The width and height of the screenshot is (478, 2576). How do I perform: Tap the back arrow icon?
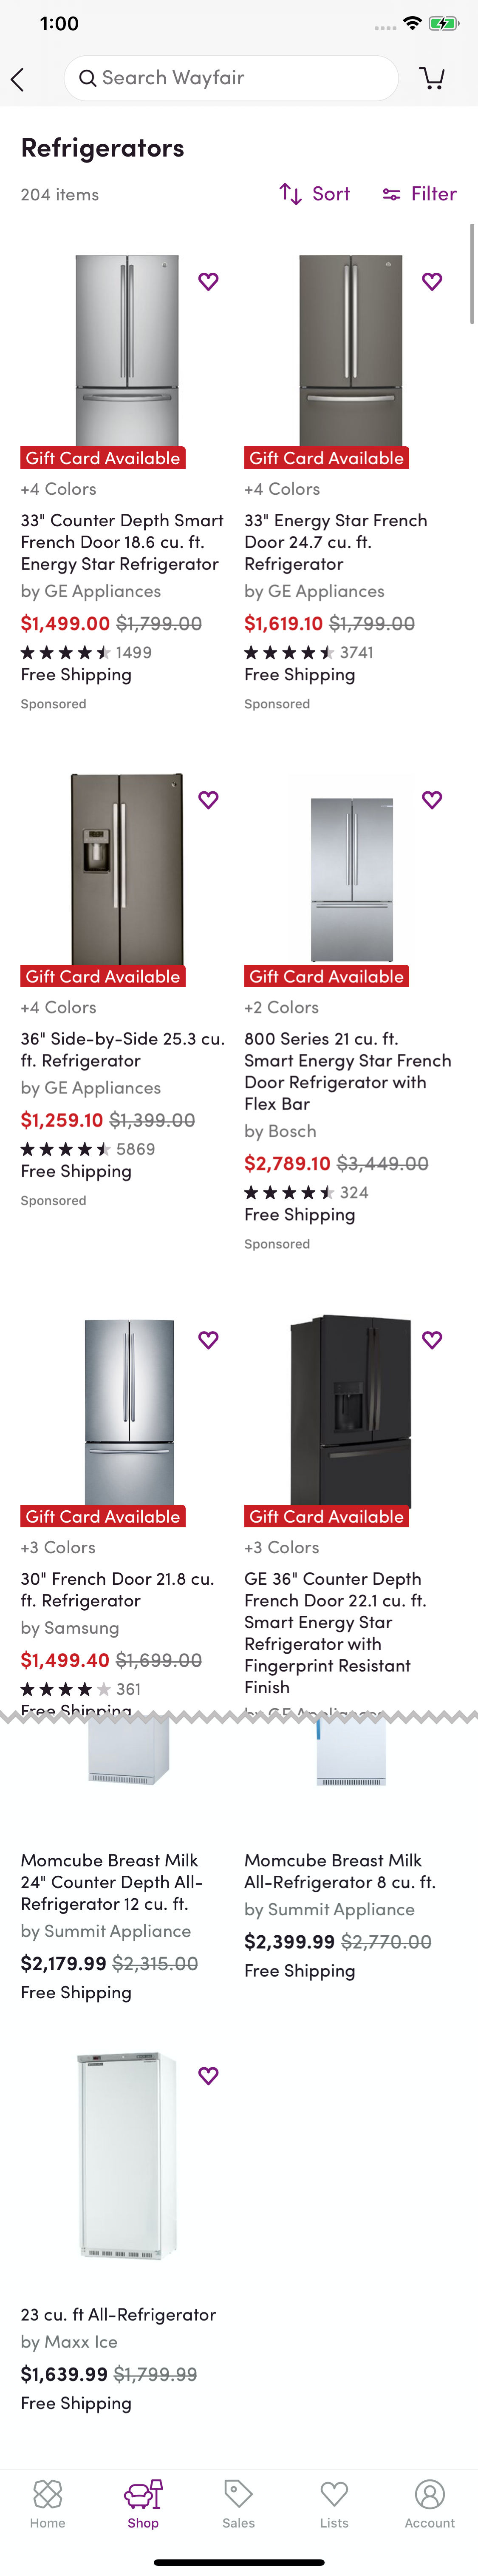pyautogui.click(x=18, y=79)
